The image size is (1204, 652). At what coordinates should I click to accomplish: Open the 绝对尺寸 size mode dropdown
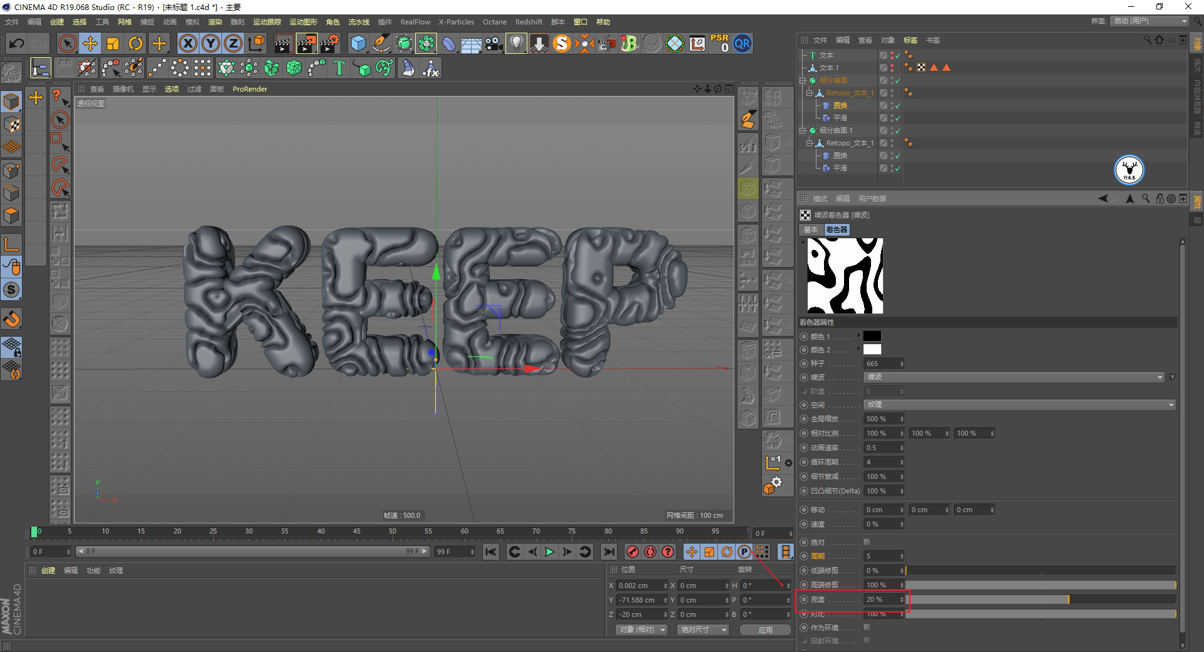click(703, 629)
